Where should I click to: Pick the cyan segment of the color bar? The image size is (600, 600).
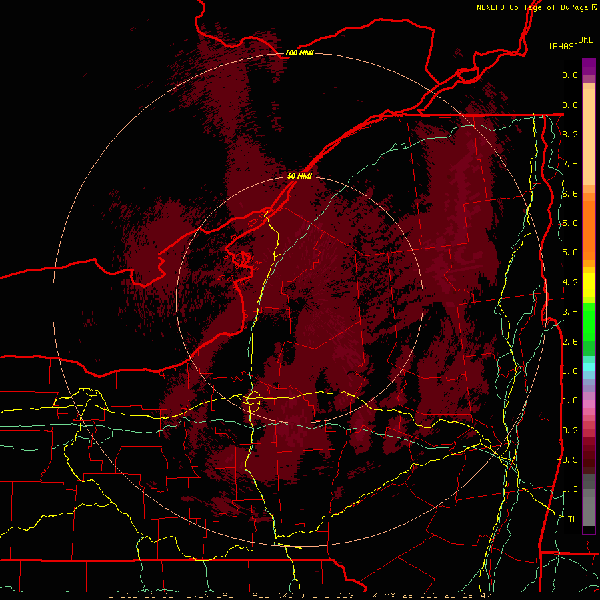(x=589, y=366)
